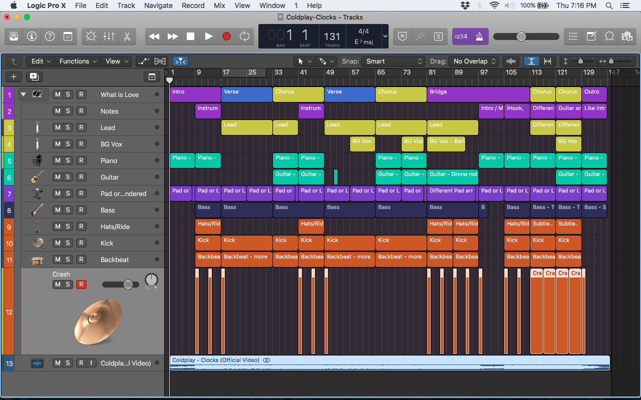This screenshot has height=400, width=641.
Task: Select the Piano track instrument icon
Action: (37, 160)
